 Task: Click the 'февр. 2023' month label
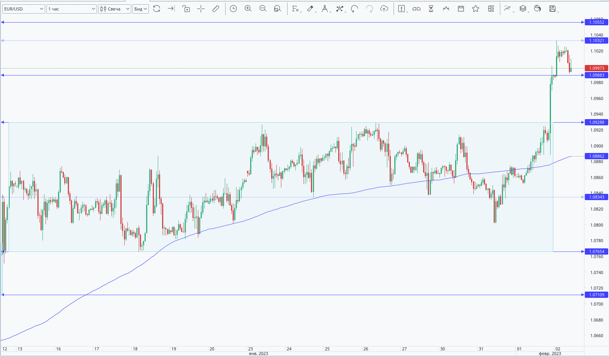[x=550, y=353]
